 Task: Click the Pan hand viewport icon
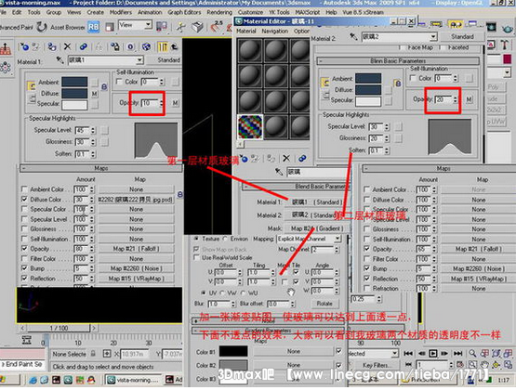pos(484,365)
